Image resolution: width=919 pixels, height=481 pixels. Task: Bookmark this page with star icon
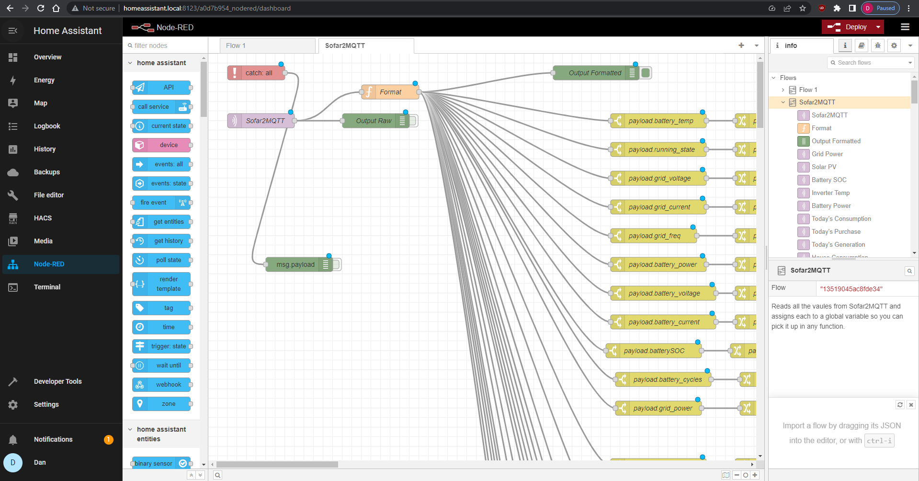click(803, 8)
